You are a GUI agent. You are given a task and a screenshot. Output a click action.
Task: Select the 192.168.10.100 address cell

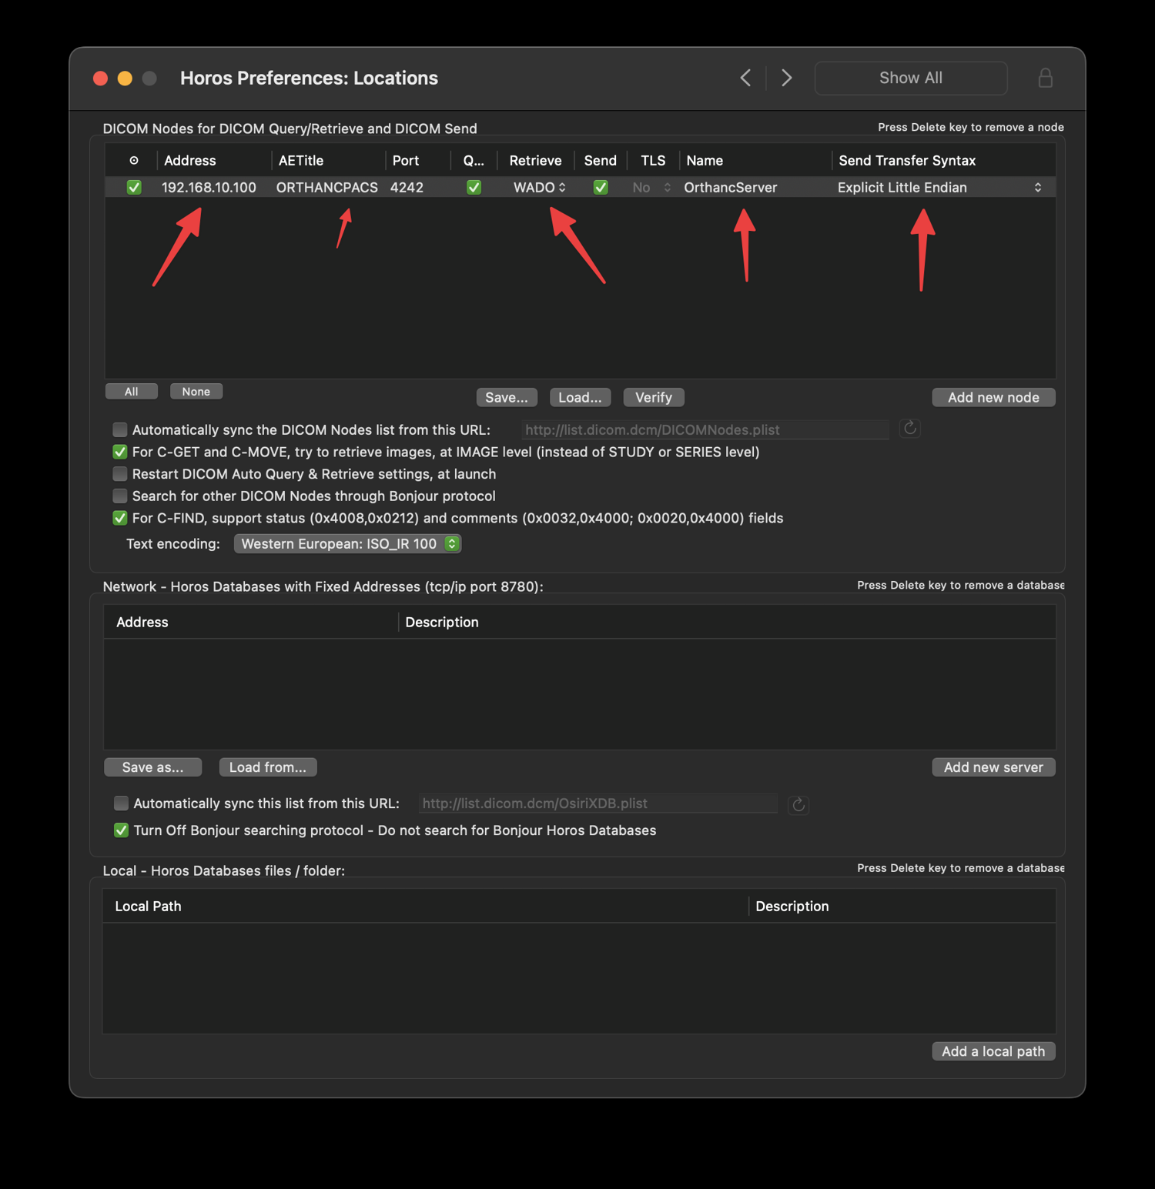209,187
